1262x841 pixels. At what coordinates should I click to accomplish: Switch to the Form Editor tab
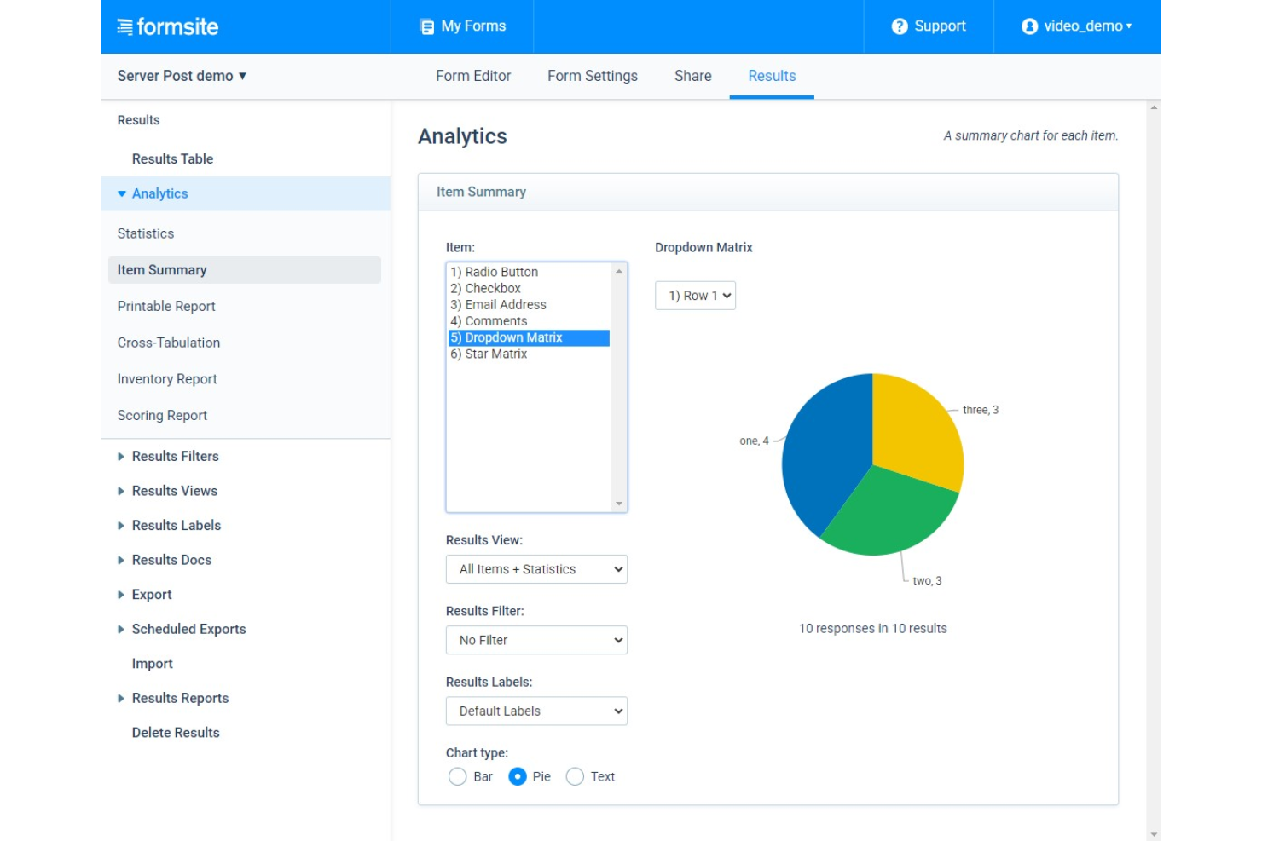[472, 76]
